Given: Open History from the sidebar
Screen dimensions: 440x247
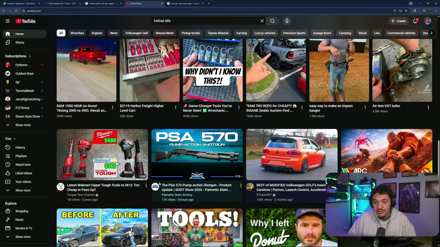Looking at the screenshot, I should click(x=24, y=148).
